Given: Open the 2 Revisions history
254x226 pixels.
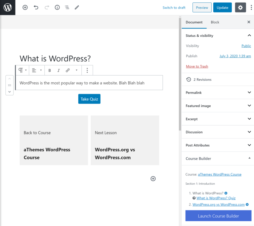Looking at the screenshot, I should tap(199, 80).
